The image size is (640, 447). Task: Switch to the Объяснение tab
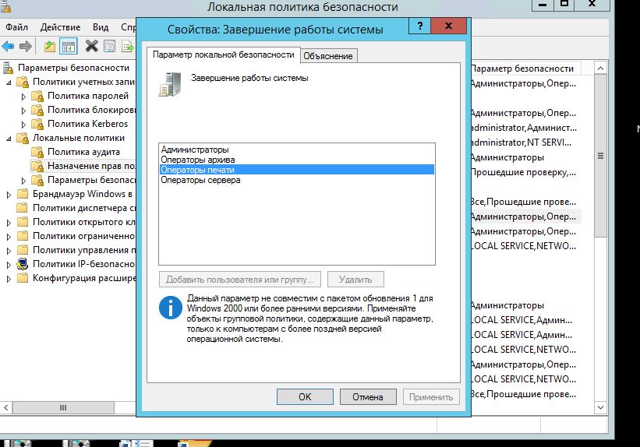(328, 56)
